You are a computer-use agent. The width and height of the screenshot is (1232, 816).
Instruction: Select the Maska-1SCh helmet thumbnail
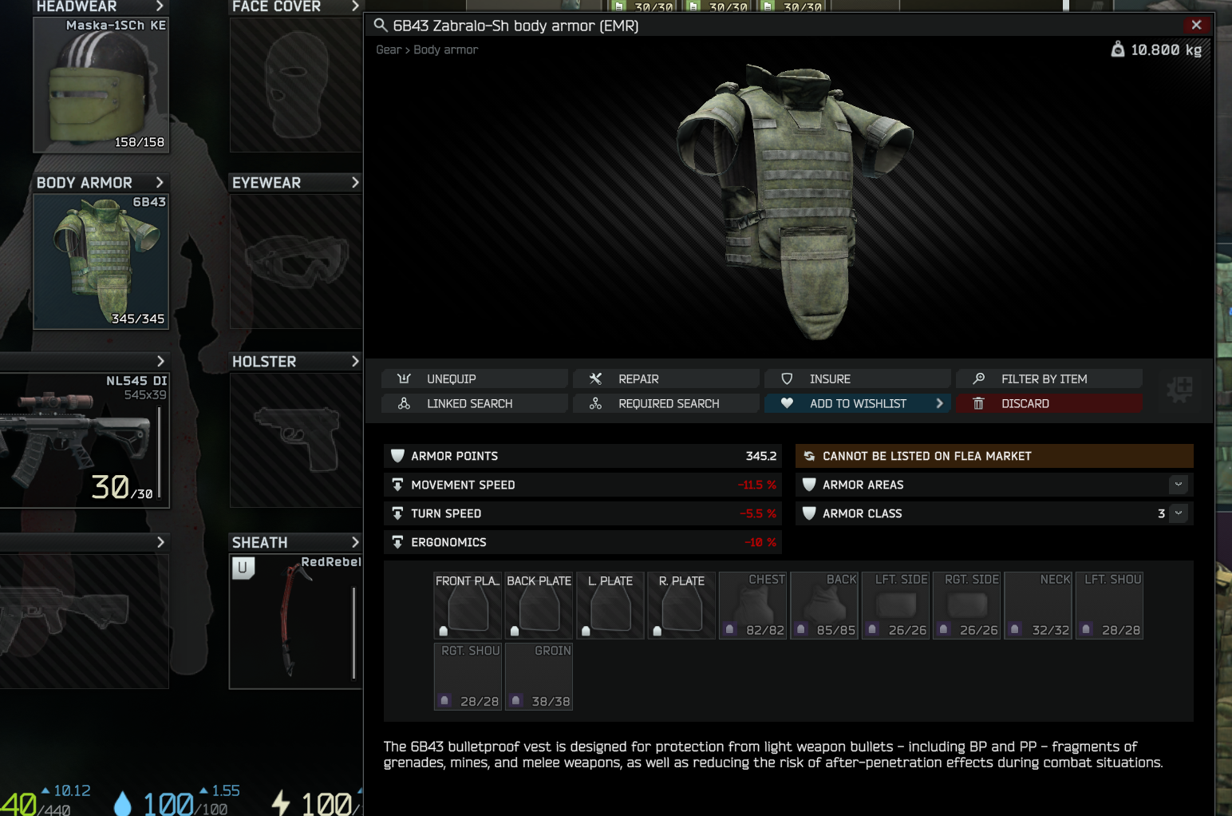pyautogui.click(x=101, y=85)
